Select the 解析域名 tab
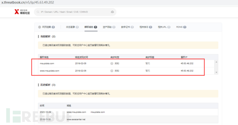This screenshot has height=125, width=238. point(91,27)
